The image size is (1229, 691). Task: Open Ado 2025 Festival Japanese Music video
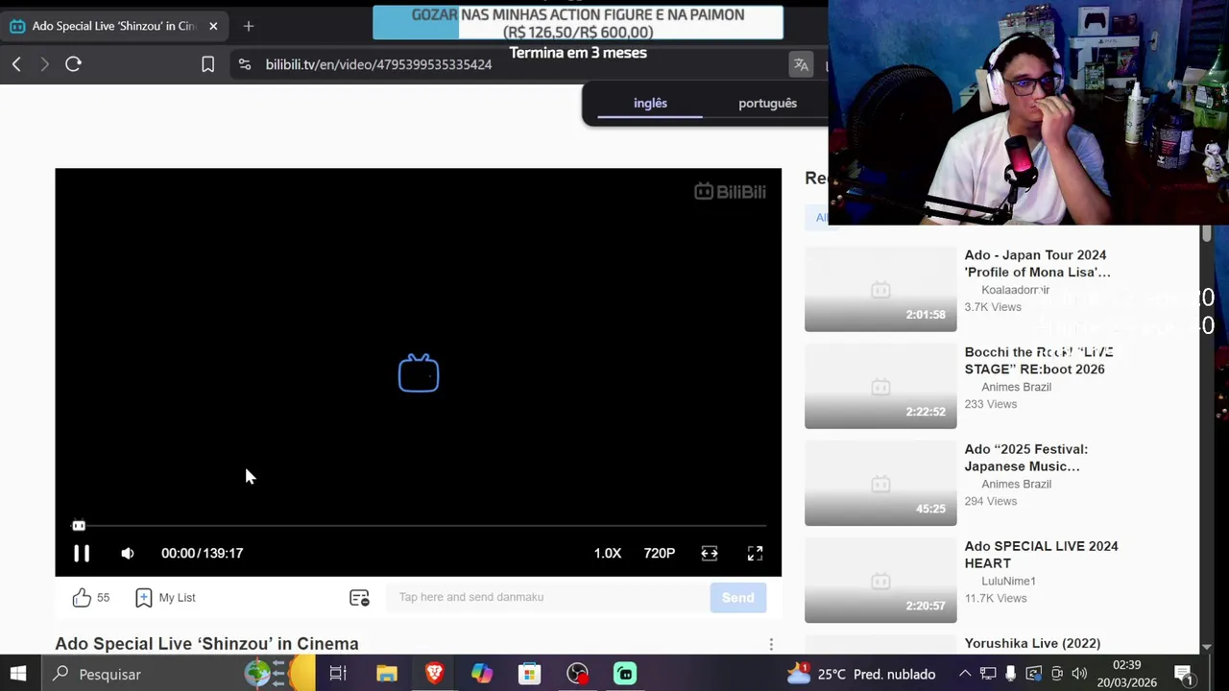click(1025, 458)
